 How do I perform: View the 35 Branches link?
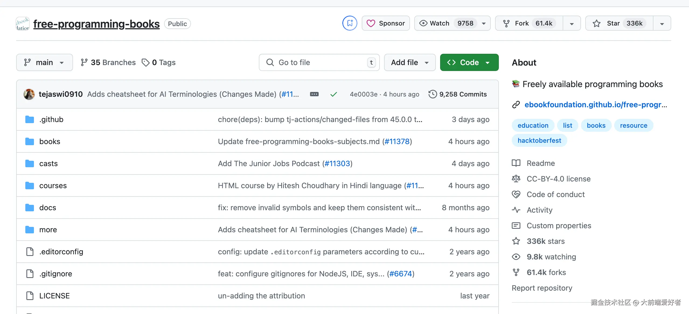(108, 63)
